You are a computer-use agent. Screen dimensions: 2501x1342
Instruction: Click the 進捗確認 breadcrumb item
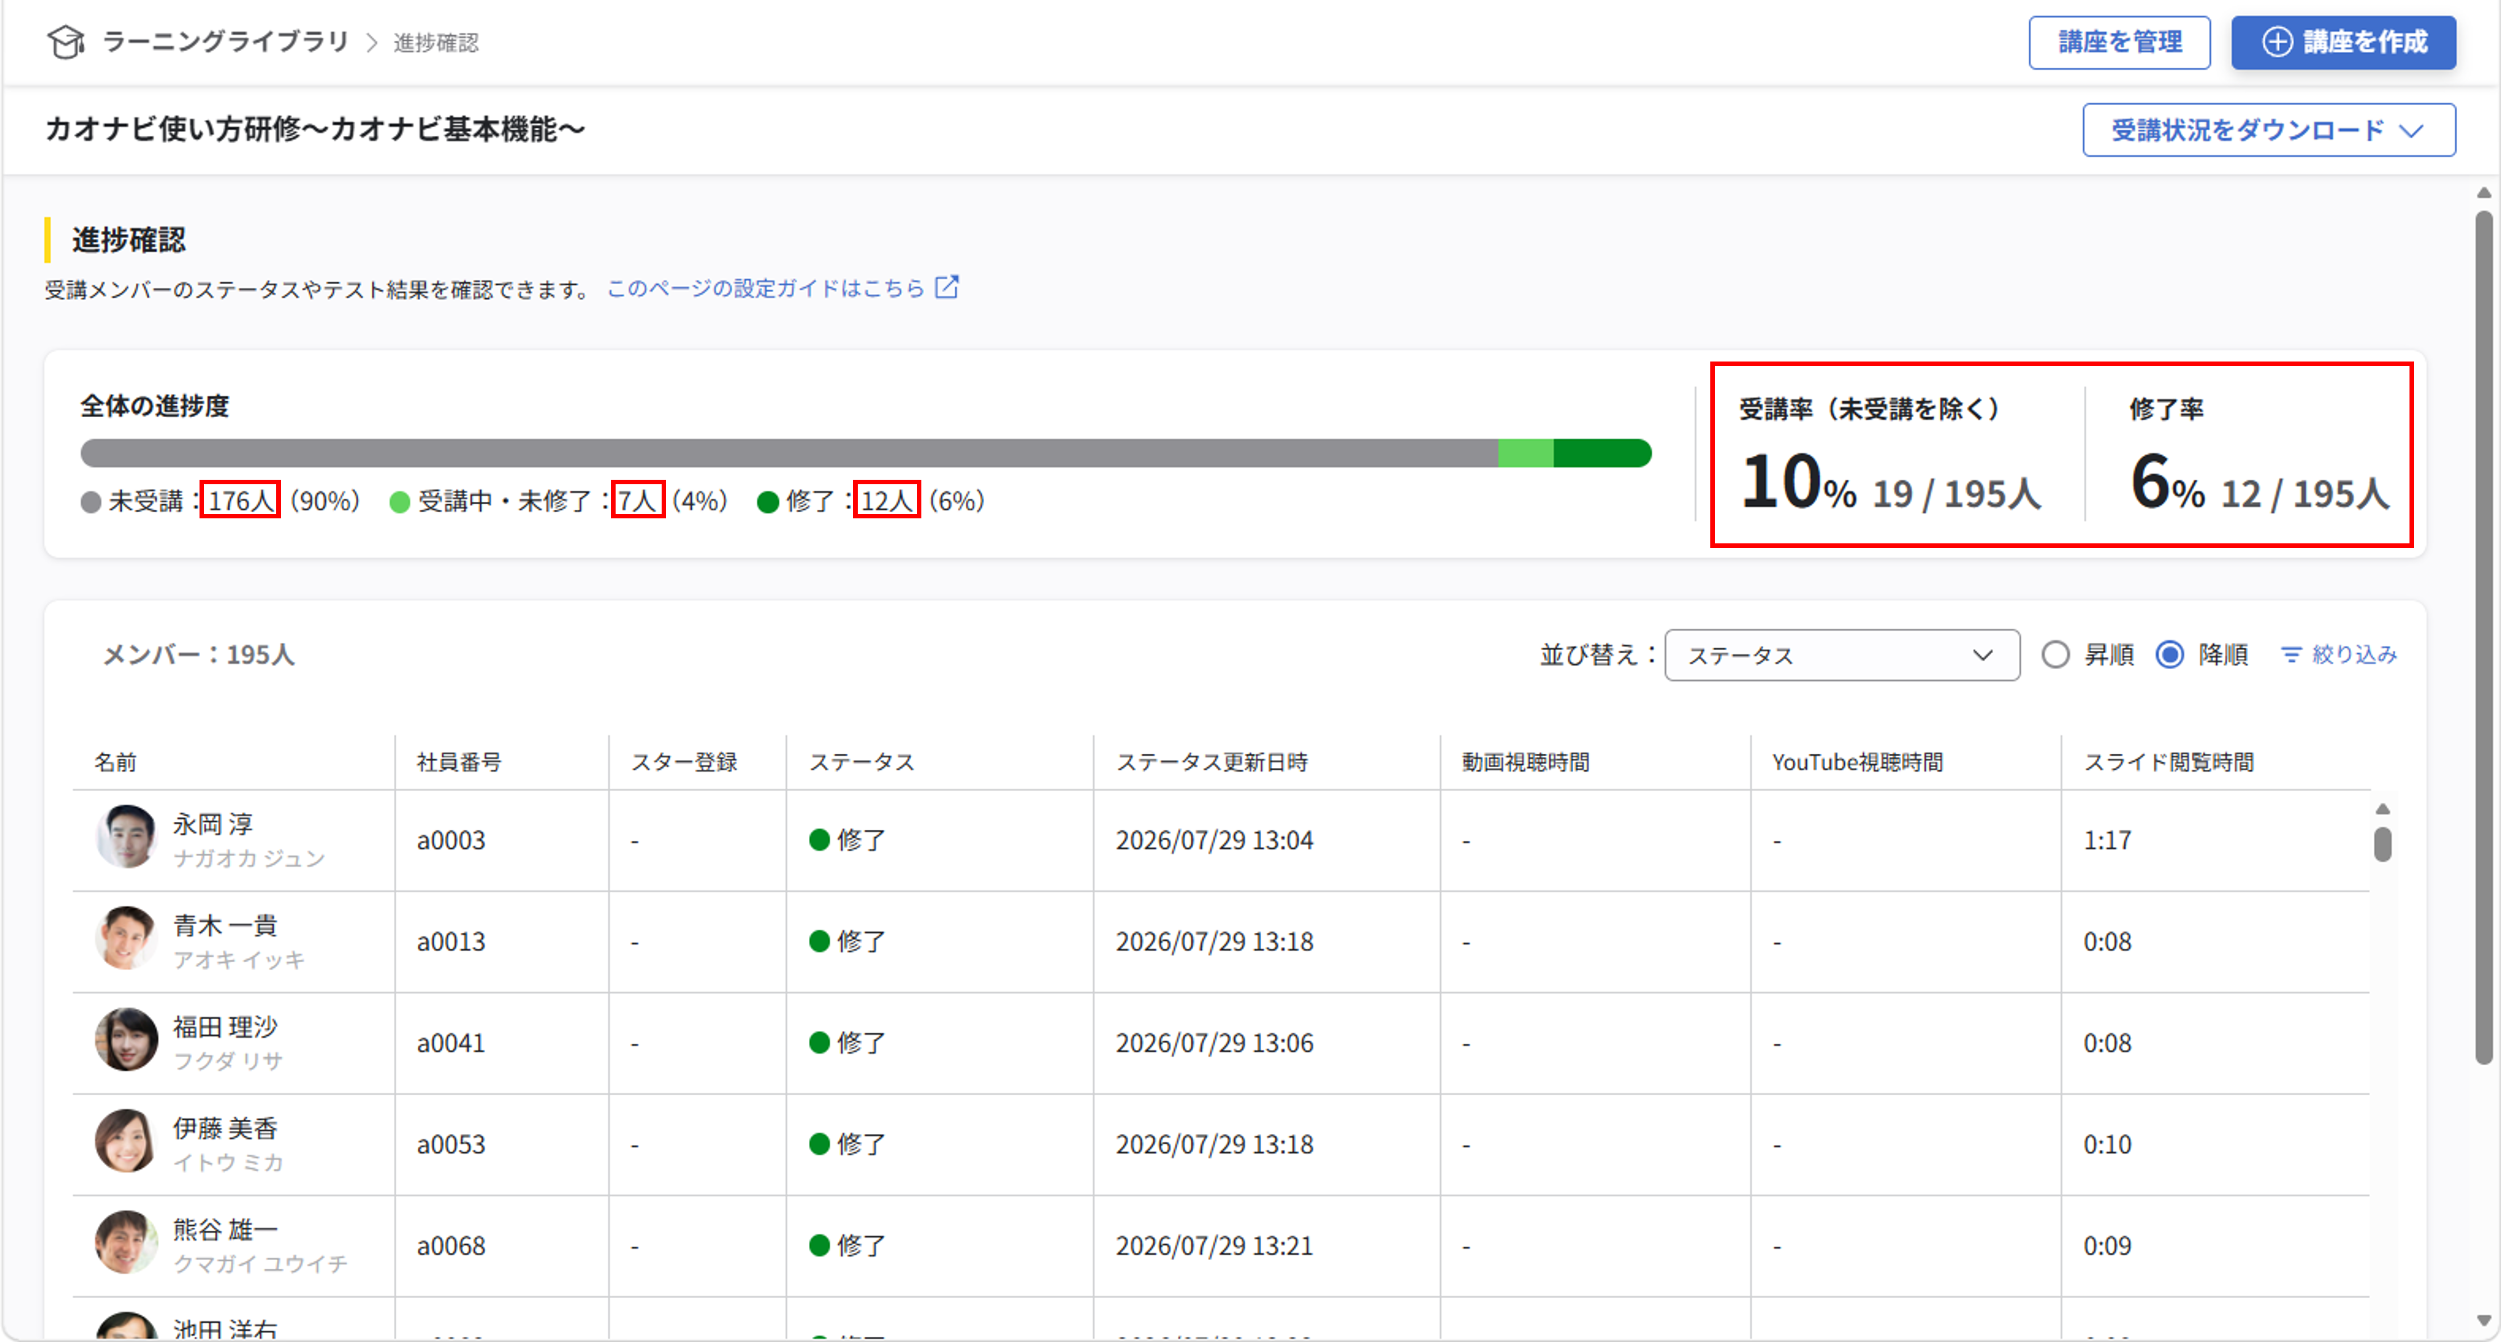point(436,43)
